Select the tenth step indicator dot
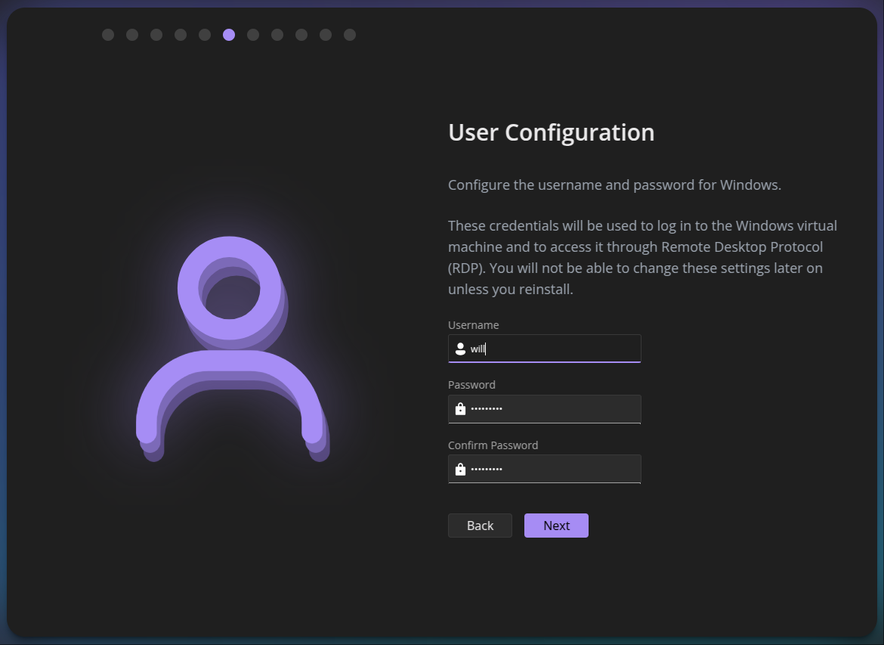This screenshot has height=645, width=884. pyautogui.click(x=326, y=35)
